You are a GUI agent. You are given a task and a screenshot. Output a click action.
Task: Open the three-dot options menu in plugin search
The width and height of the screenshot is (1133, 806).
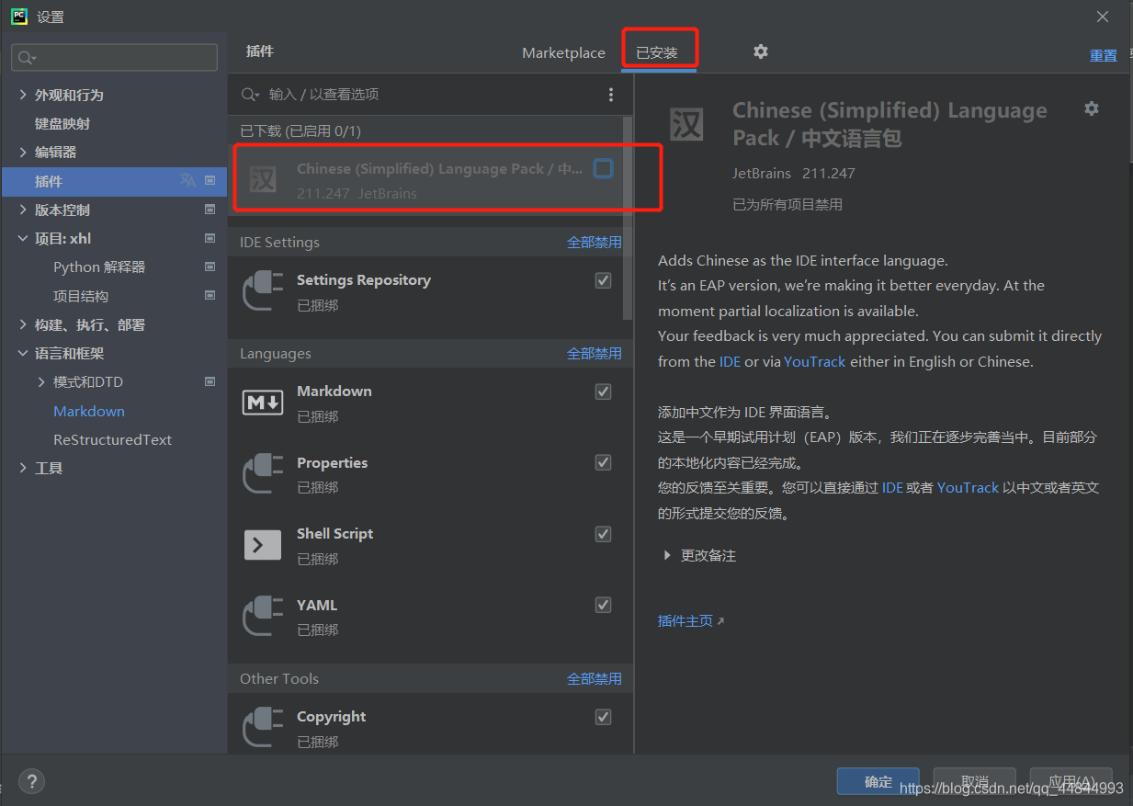611,95
